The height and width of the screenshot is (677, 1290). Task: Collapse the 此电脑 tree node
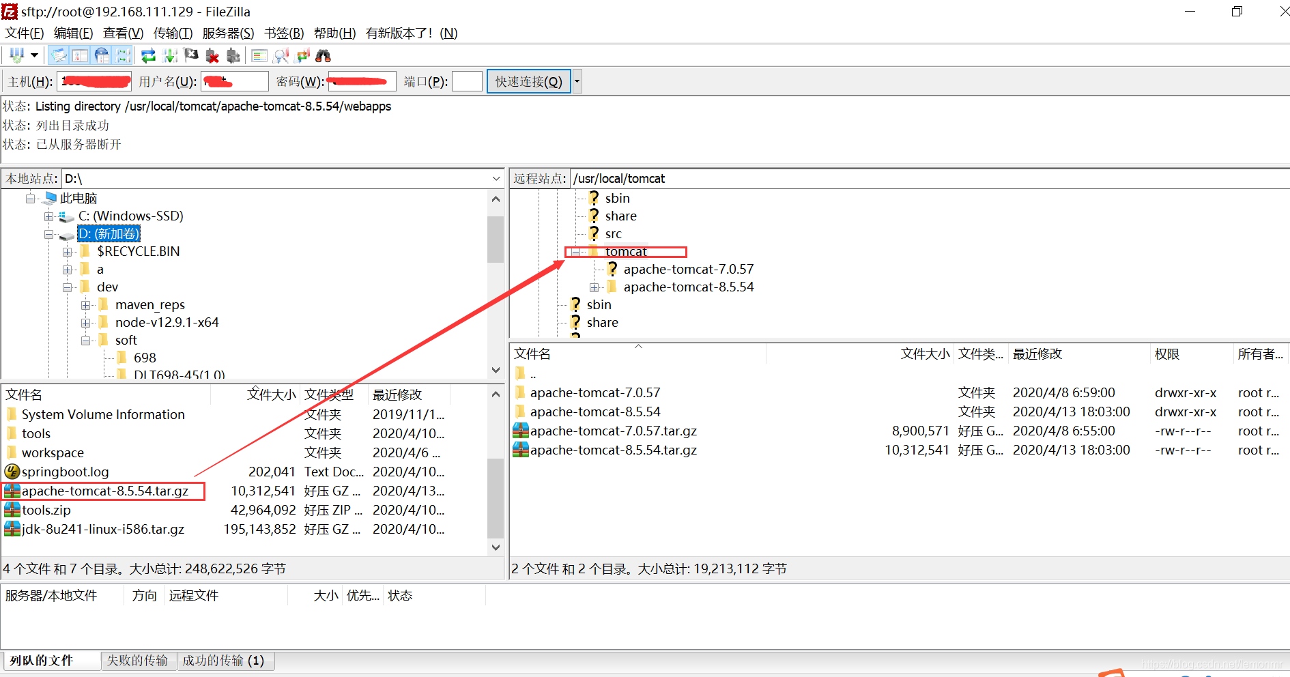pyautogui.click(x=31, y=199)
